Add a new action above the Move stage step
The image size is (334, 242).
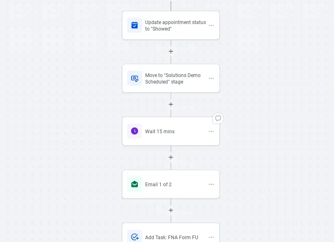pyautogui.click(x=171, y=51)
